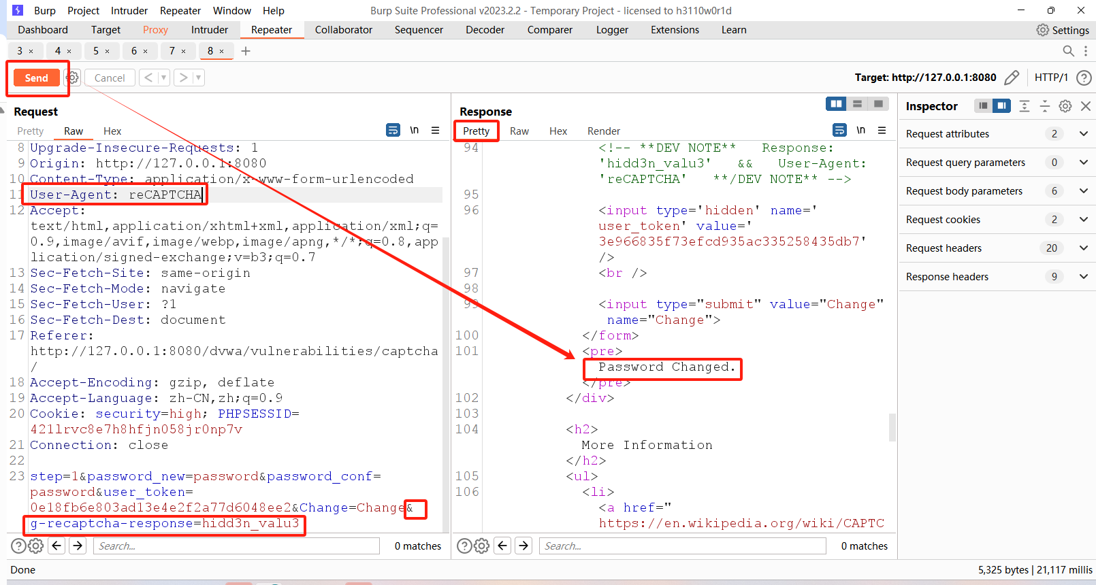This screenshot has height=585, width=1096.
Task: Open request editor hamburger menu
Action: pos(435,130)
